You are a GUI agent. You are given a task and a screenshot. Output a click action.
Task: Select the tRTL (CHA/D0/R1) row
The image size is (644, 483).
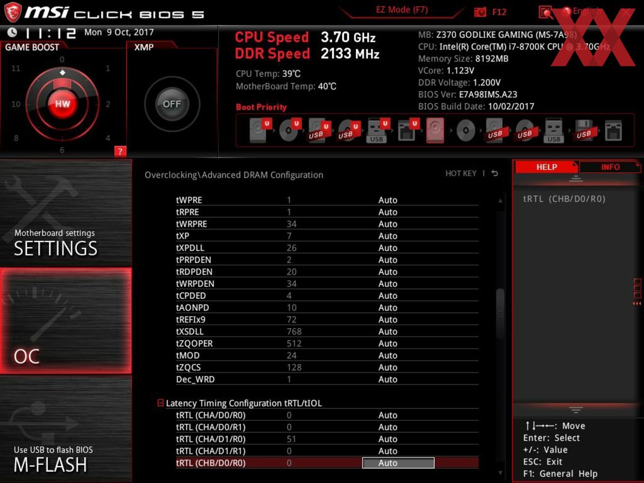[x=327, y=427]
